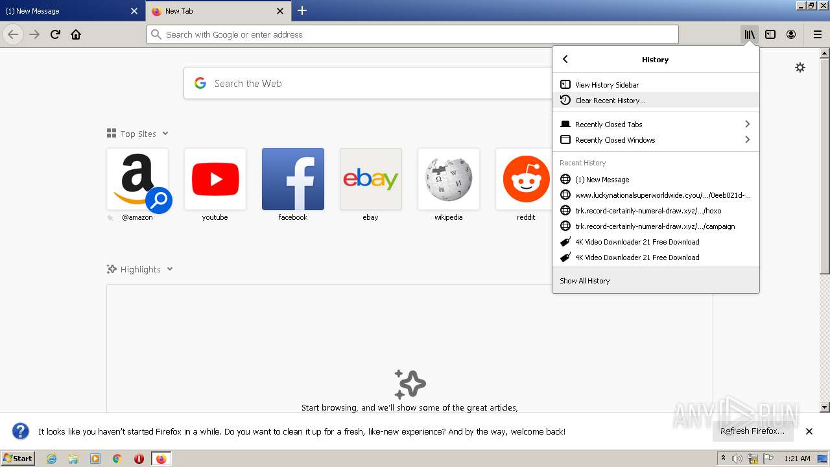Dismiss the Refresh Firefox notification bar
Image resolution: width=830 pixels, height=467 pixels.
coord(809,431)
